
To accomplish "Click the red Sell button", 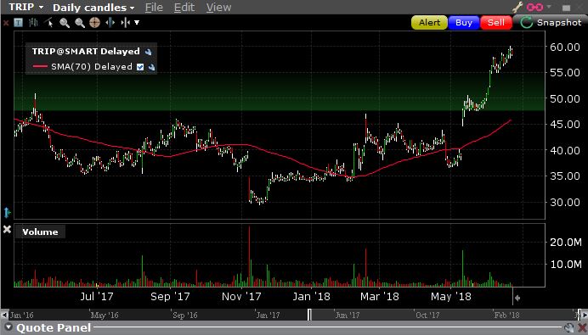I will 496,23.
